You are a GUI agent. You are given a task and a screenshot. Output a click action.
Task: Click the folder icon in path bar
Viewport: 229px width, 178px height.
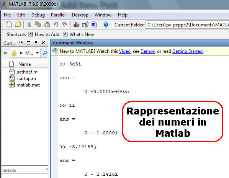(x=14, y=53)
